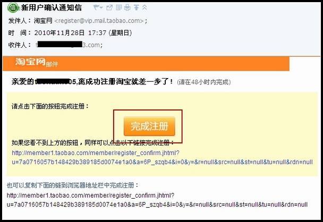Click the date 2010年11月28日 17:37
This screenshot has height=222, width=323.
point(70,33)
